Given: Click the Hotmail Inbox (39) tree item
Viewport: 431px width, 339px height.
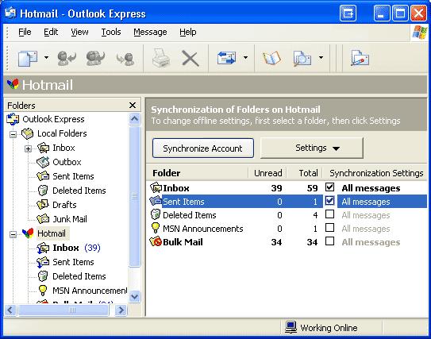Looking at the screenshot, I should 76,248.
